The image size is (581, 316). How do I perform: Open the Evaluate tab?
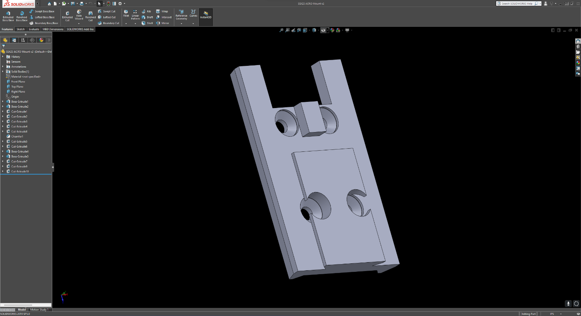[34, 29]
